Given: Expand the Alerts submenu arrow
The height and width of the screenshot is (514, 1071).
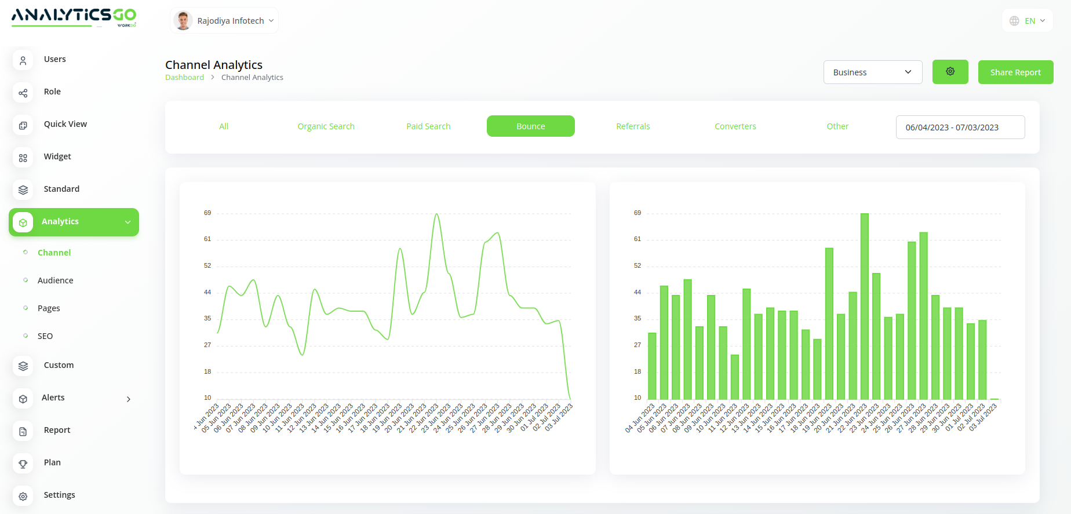Looking at the screenshot, I should point(129,399).
